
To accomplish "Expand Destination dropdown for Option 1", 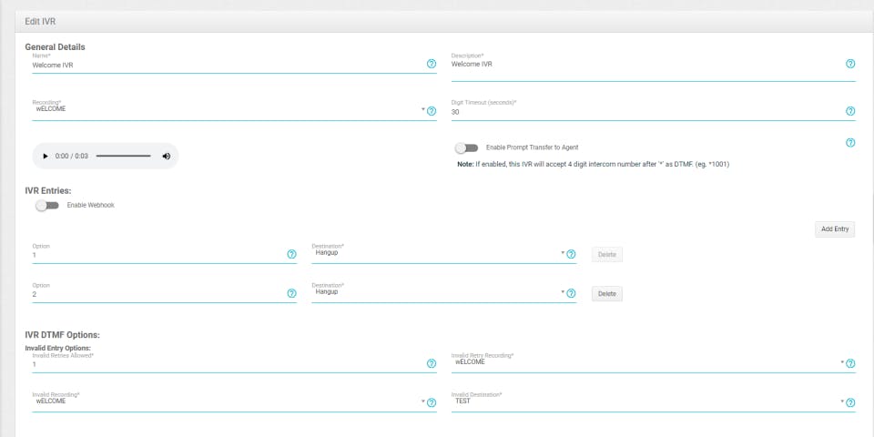I will tap(438, 254).
